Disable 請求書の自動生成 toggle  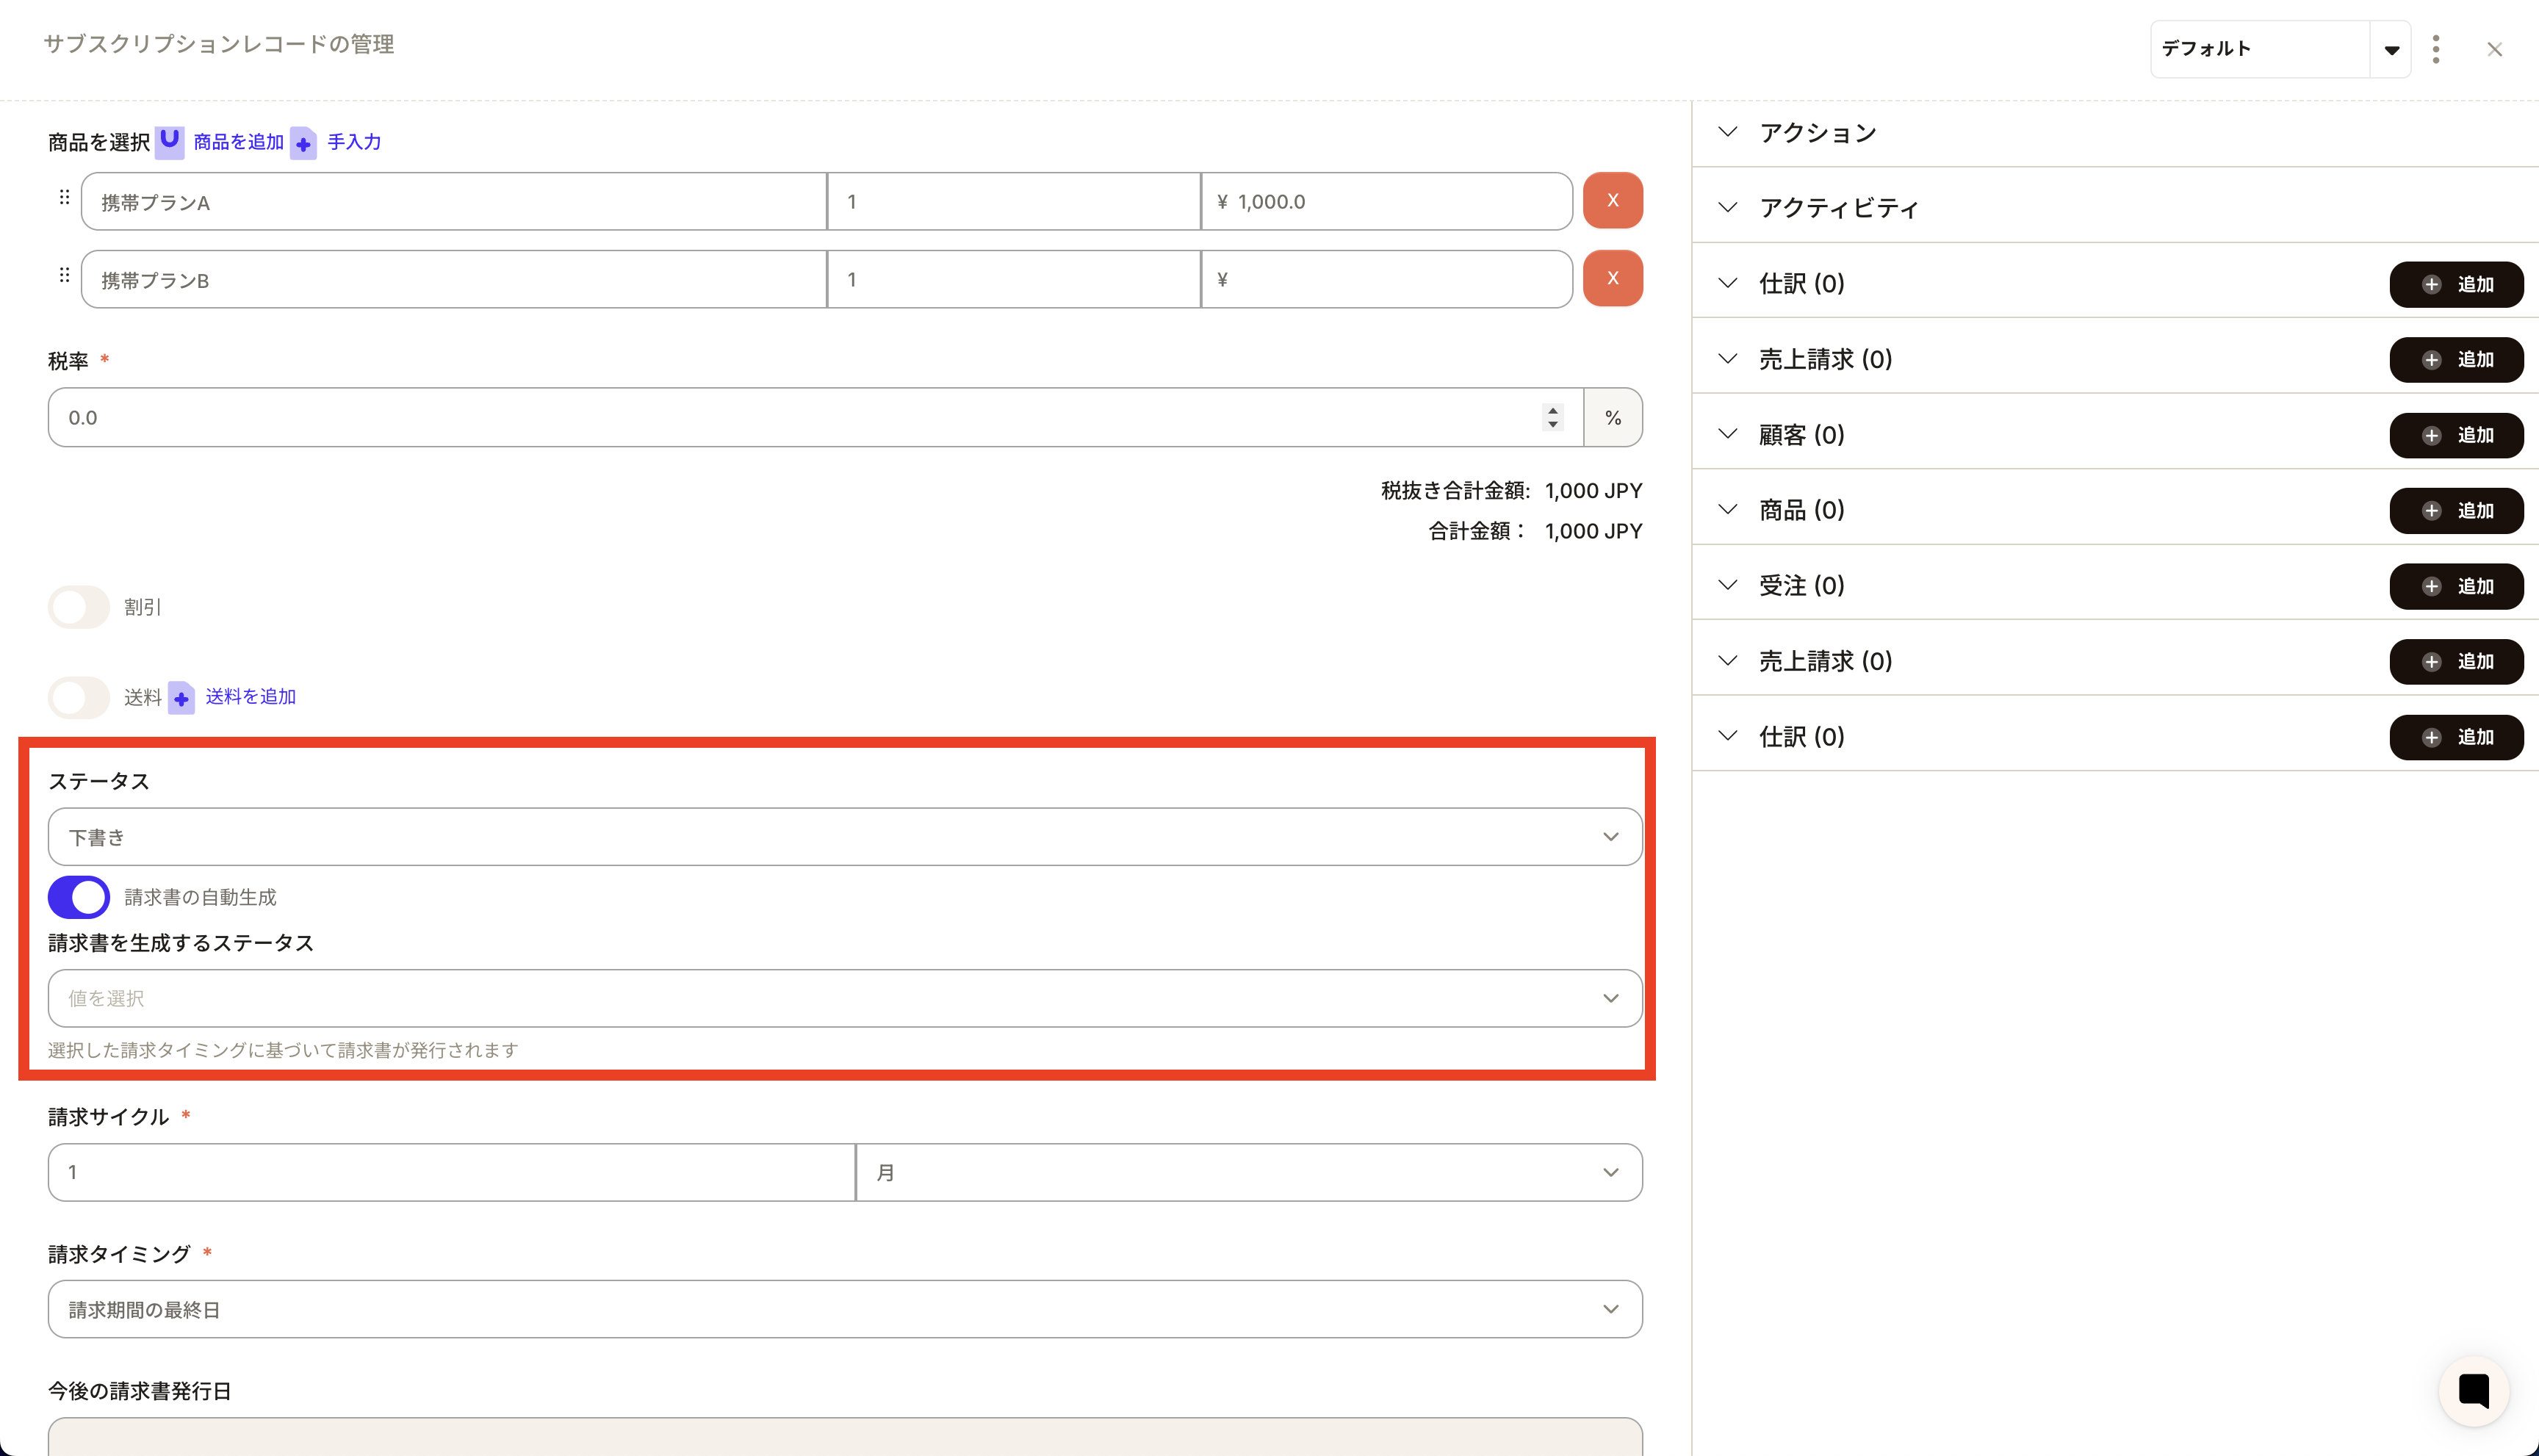(79, 897)
